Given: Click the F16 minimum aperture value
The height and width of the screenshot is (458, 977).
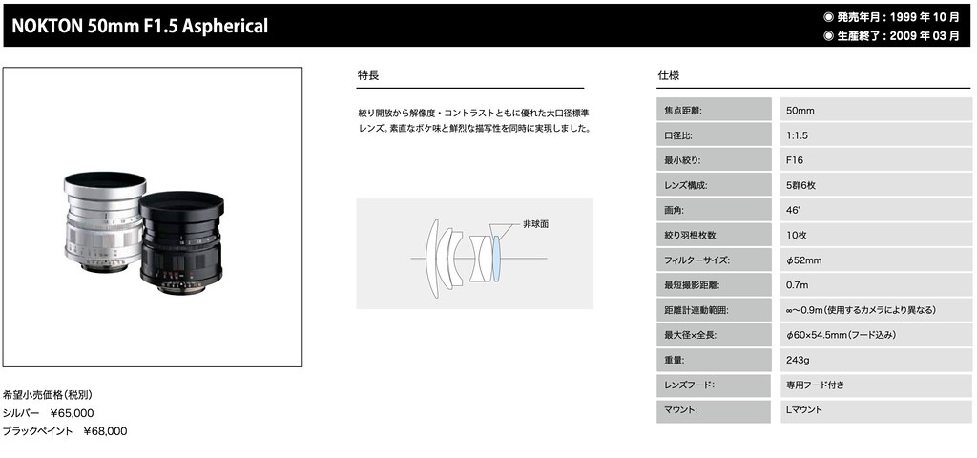Looking at the screenshot, I should click(x=795, y=160).
